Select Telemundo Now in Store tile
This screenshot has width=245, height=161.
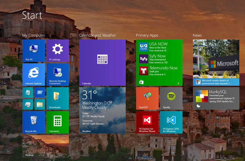159,71
